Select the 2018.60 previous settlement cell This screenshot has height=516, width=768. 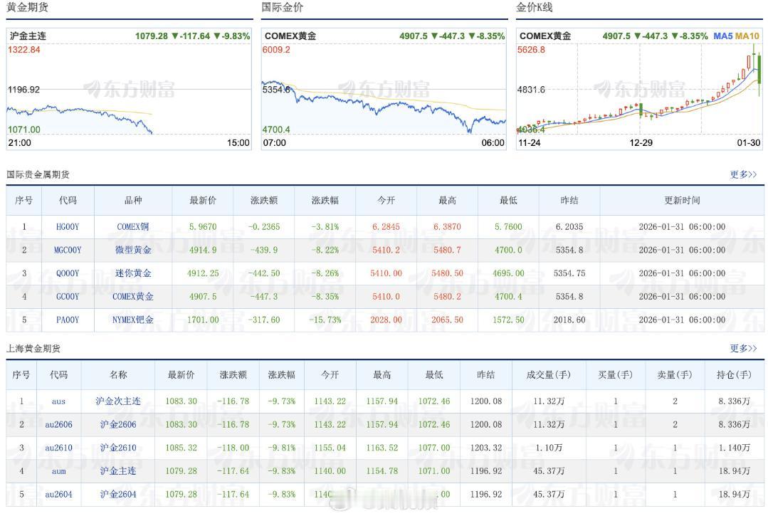point(569,320)
